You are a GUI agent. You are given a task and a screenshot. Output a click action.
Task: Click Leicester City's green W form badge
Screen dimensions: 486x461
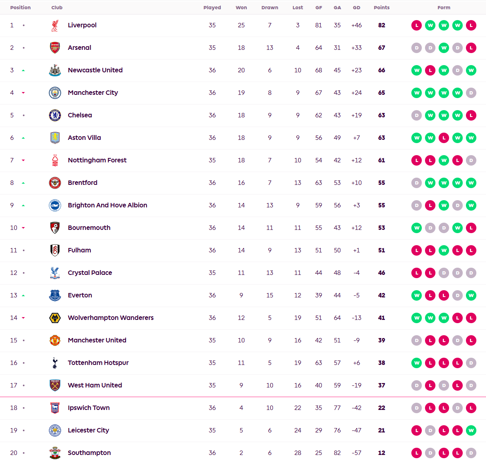pyautogui.click(x=471, y=430)
